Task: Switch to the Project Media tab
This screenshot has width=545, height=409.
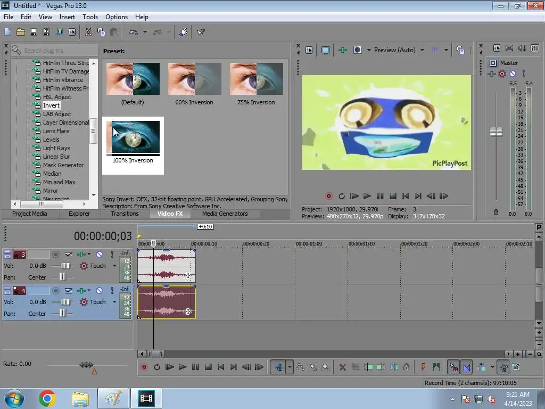Action: 30,214
